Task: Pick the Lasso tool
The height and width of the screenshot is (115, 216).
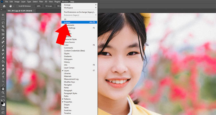Action: coord(3,23)
